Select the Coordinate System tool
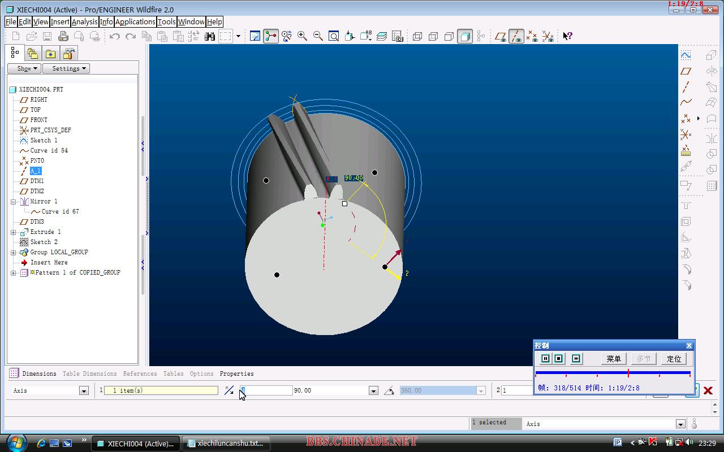Image resolution: width=724 pixels, height=452 pixels. click(686, 135)
